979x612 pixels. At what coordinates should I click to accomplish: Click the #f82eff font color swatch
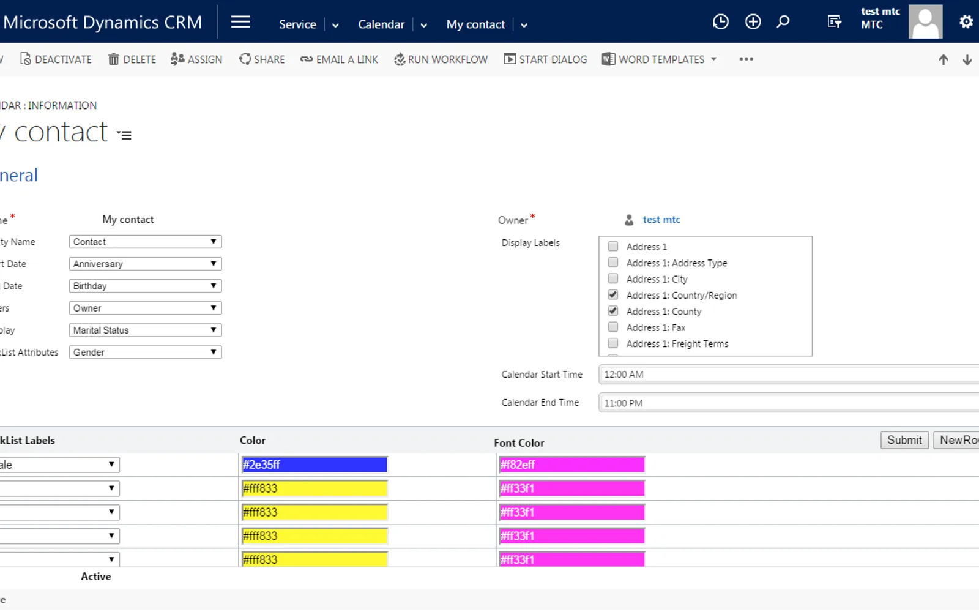(x=572, y=465)
